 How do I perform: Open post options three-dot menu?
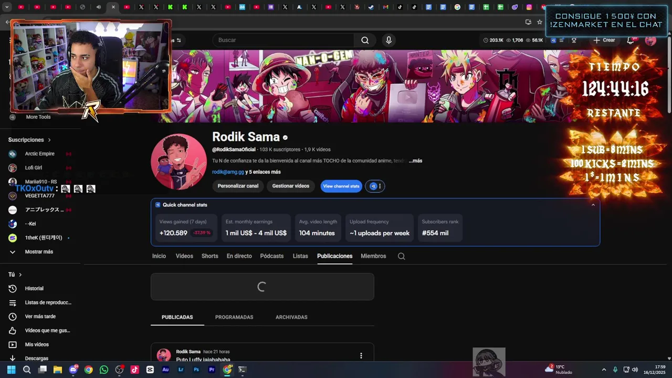(x=361, y=355)
